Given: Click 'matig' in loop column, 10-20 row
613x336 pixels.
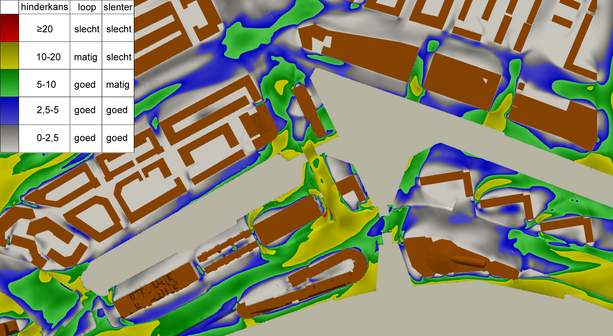Looking at the screenshot, I should [86, 57].
